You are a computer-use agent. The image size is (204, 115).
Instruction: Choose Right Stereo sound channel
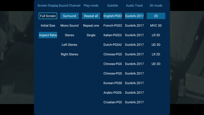(69, 54)
